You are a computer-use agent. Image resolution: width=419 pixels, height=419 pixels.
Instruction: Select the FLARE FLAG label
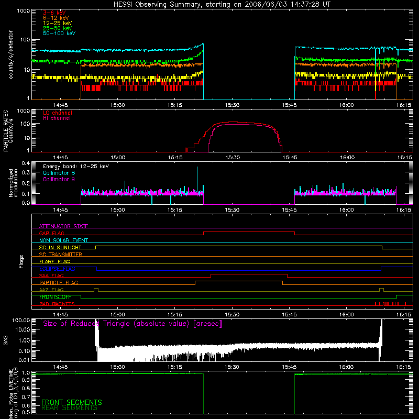pos(54,261)
